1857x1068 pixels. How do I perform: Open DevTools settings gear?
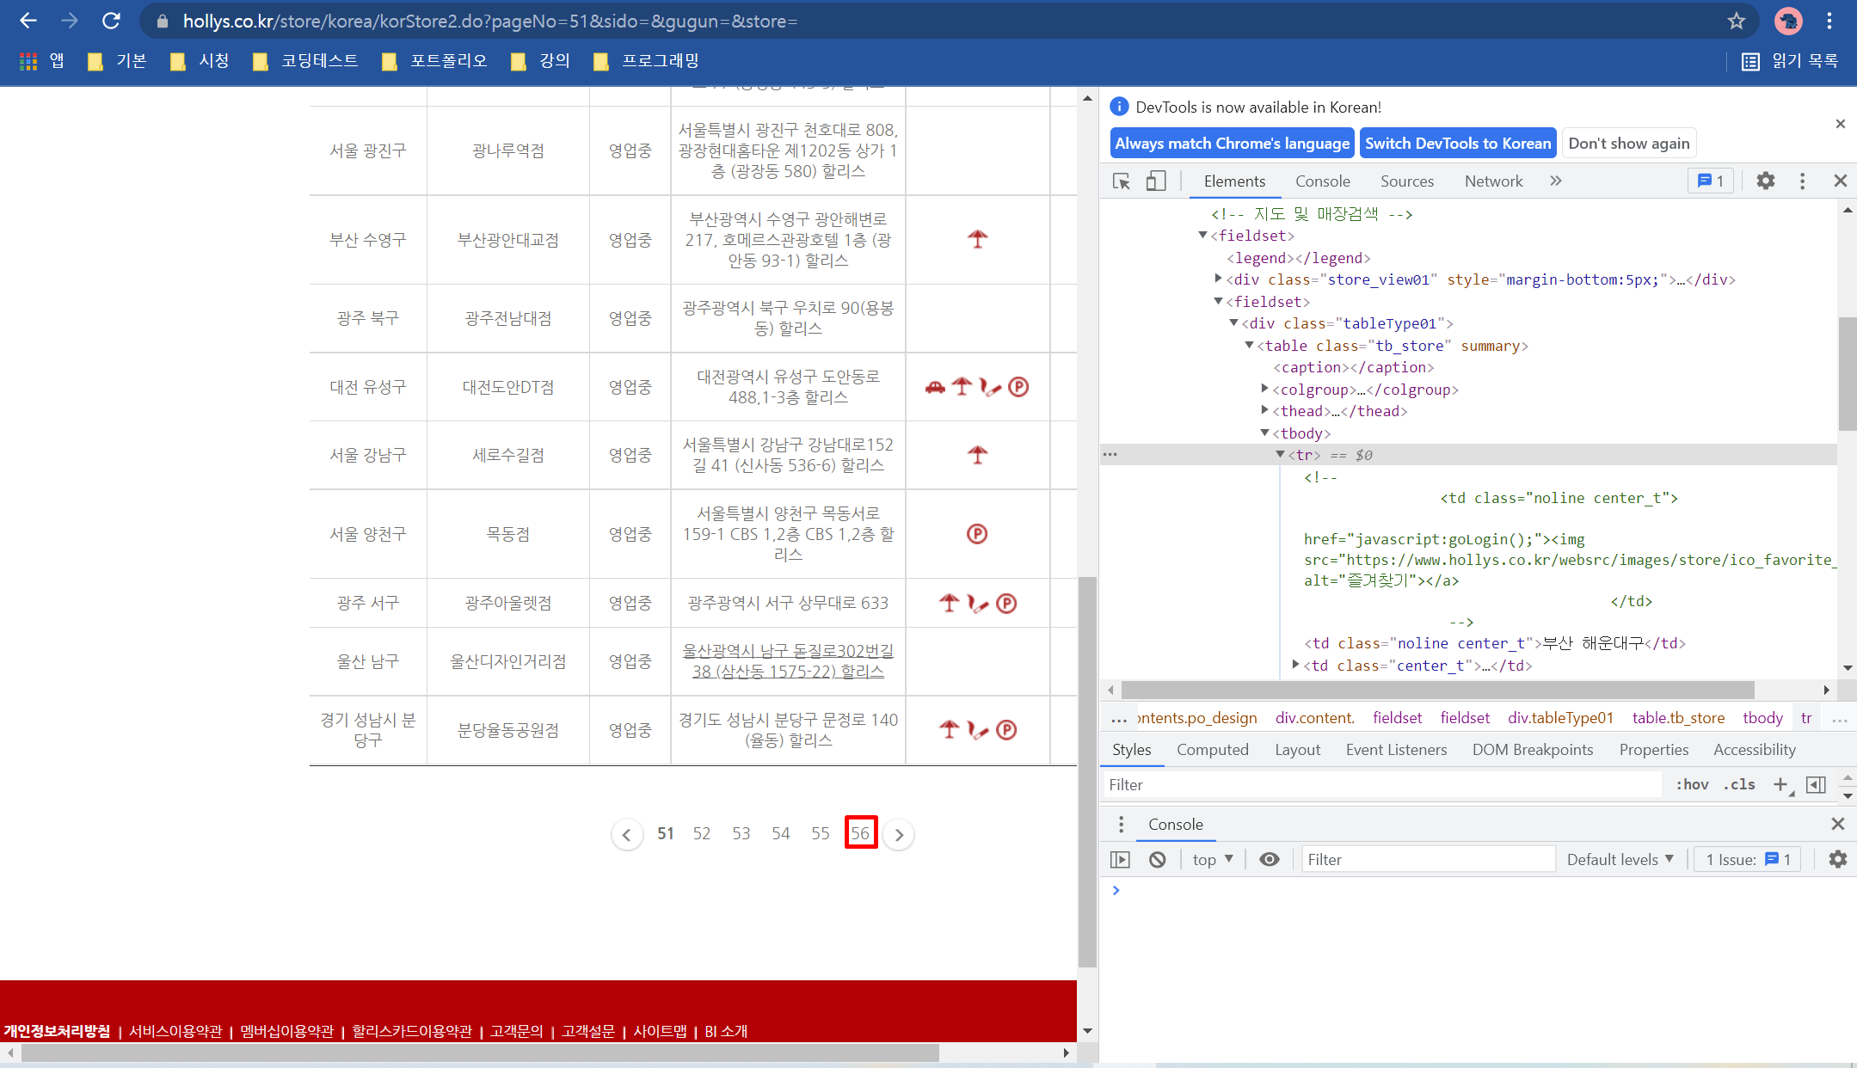coord(1765,181)
